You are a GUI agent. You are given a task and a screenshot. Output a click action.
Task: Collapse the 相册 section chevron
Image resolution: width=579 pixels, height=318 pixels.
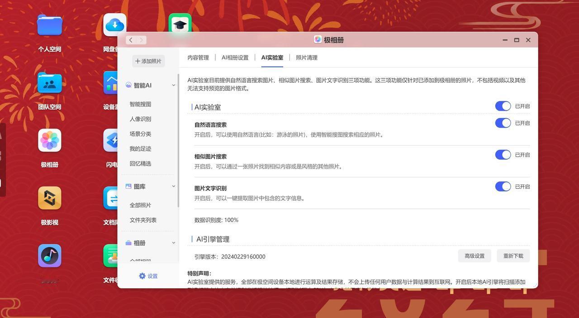tap(173, 243)
